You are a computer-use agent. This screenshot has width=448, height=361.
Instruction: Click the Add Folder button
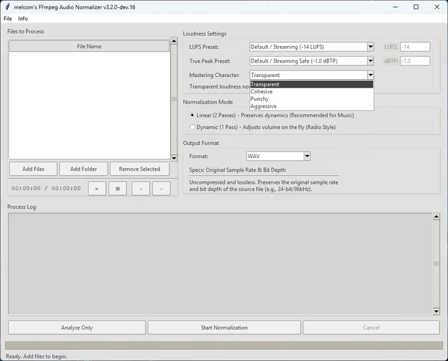click(x=84, y=169)
